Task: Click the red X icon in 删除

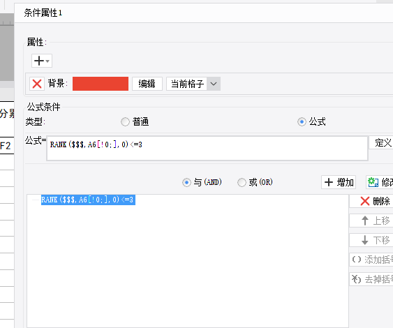Action: 365,201
